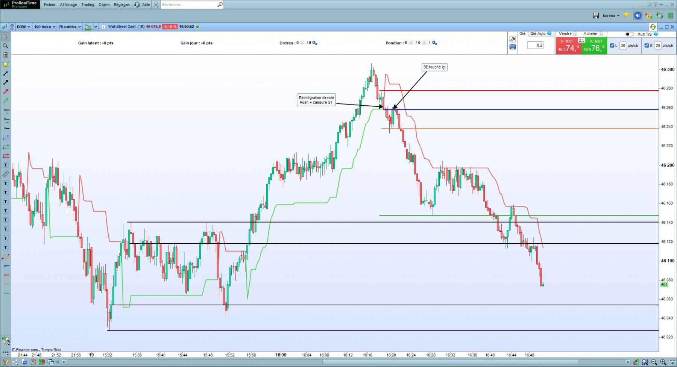Click the green Acheter MKT button

coord(594,46)
